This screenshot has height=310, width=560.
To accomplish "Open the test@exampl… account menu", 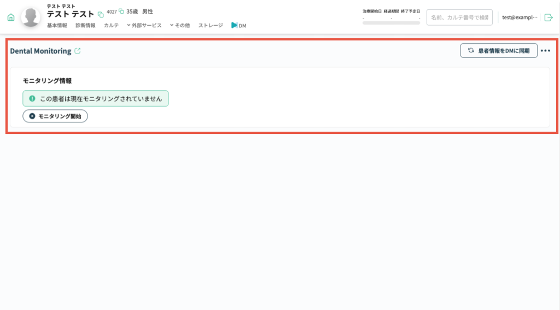I will [x=520, y=17].
